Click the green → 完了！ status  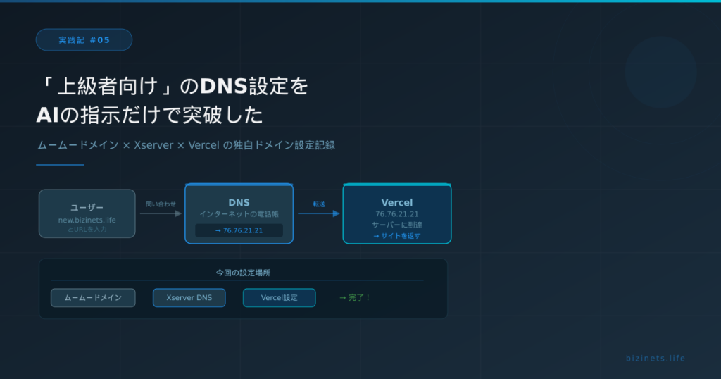(x=355, y=298)
